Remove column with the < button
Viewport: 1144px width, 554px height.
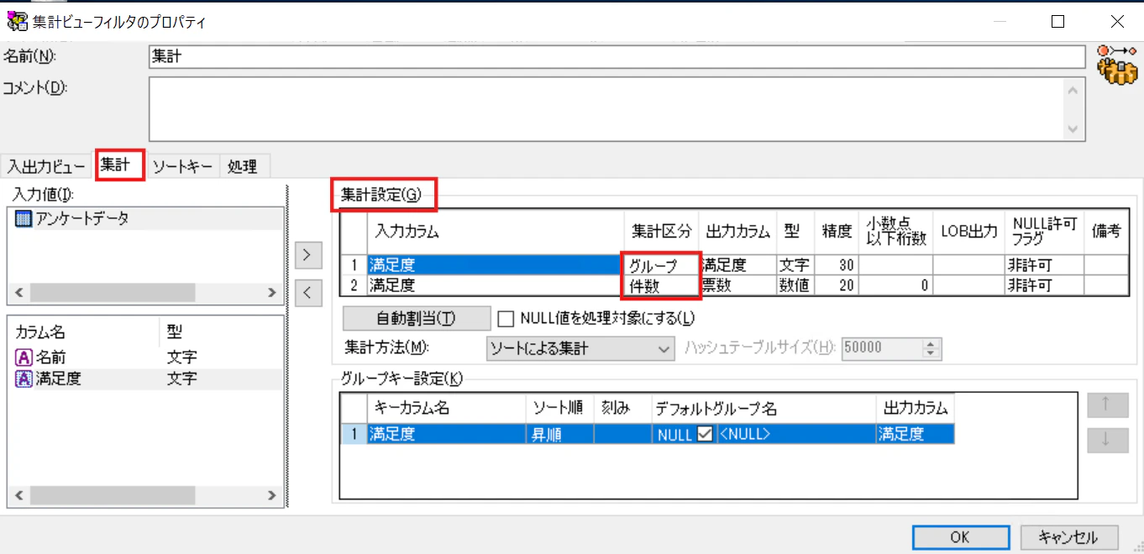pos(309,293)
